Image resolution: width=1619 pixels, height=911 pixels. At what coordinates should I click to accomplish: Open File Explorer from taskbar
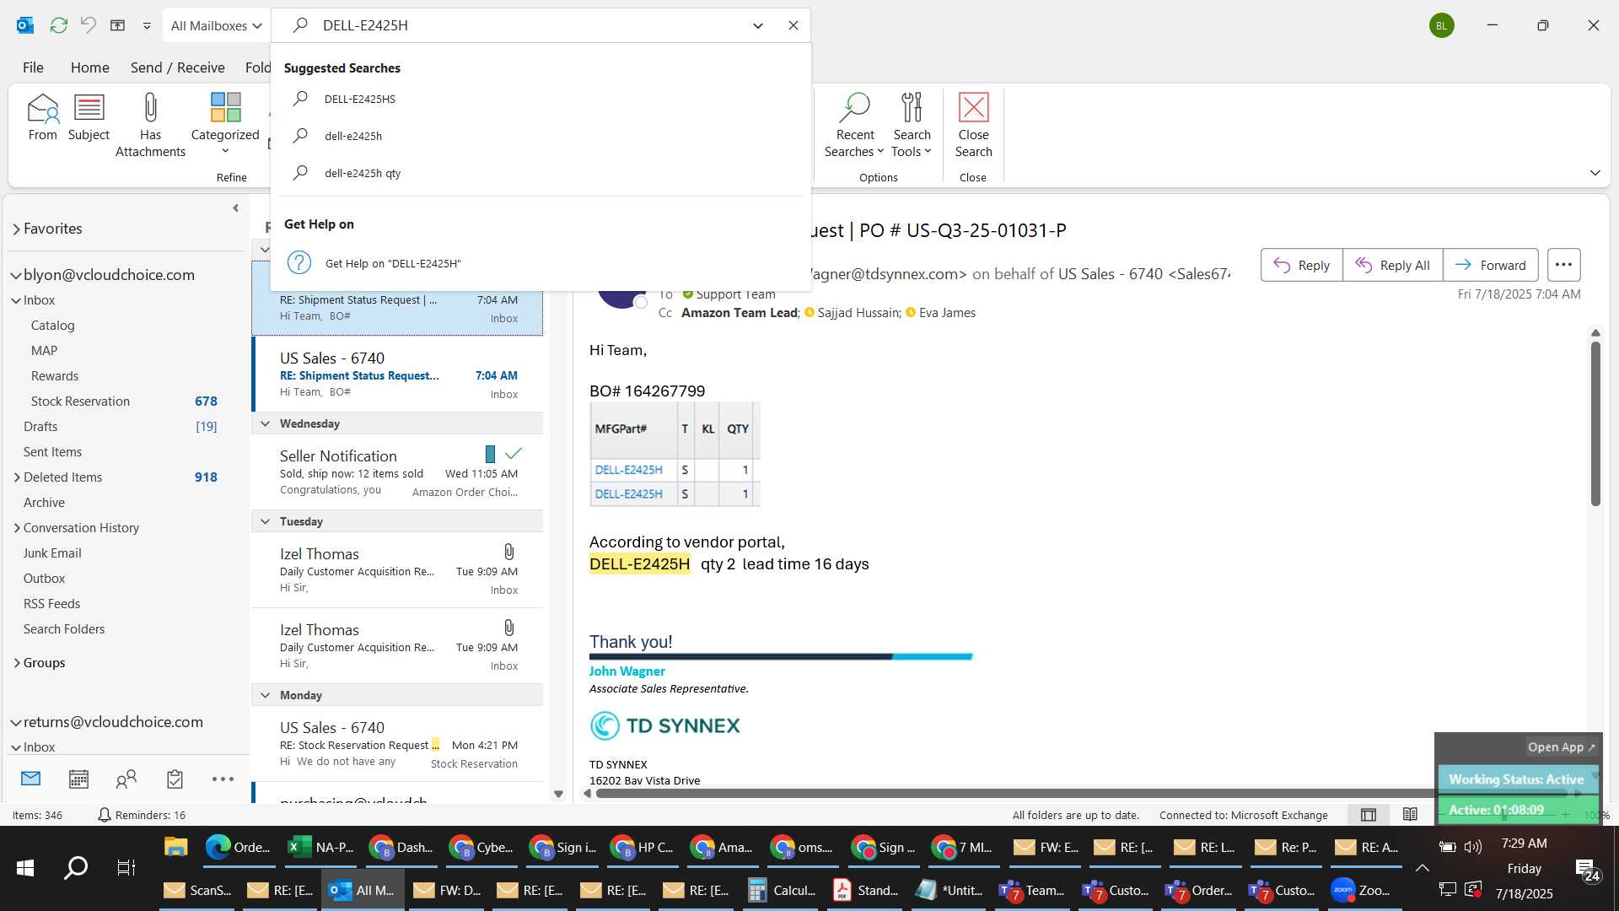[175, 847]
